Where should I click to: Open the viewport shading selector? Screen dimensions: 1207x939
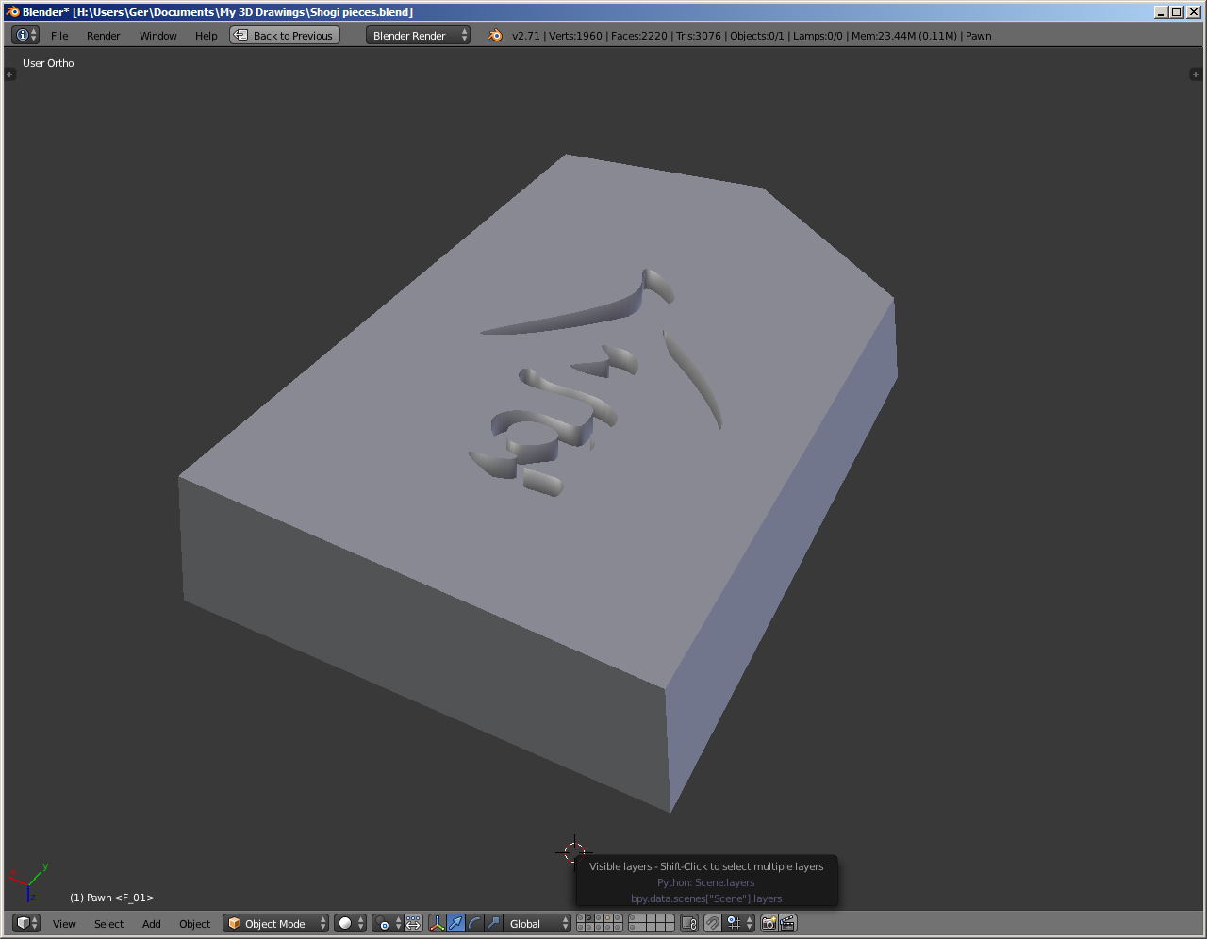click(x=351, y=923)
